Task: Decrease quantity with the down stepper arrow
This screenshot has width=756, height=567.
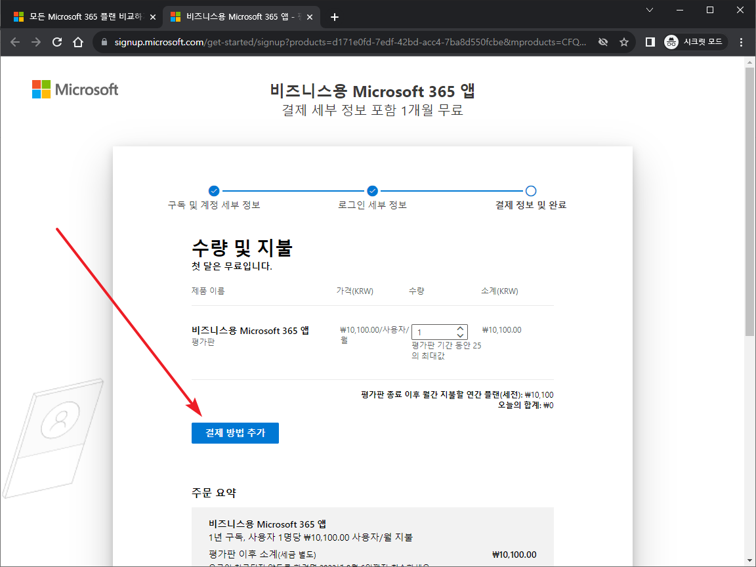Action: coord(461,335)
